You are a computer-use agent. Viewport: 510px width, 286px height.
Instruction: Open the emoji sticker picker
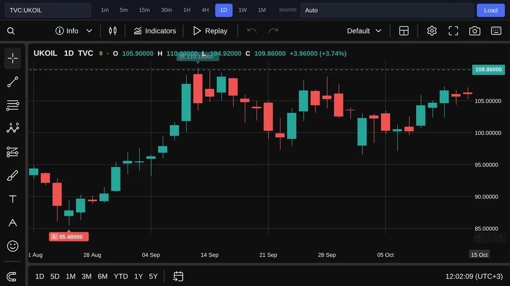12,246
